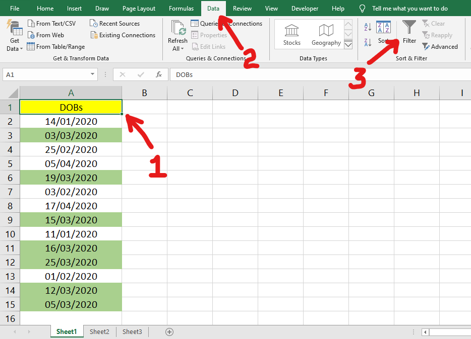Open the Sheet1 tab
Screen dimensions: 471x339
[x=67, y=331]
